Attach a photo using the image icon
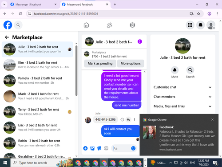Viewport: 222px width, 167px height. point(92,148)
